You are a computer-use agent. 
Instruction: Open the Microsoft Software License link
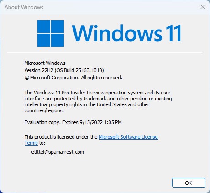[128, 137]
